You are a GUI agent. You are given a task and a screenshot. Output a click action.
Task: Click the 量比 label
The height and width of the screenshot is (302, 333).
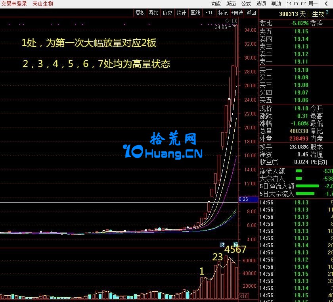(316, 131)
